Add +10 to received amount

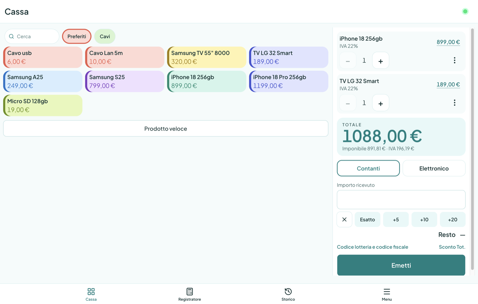424,219
